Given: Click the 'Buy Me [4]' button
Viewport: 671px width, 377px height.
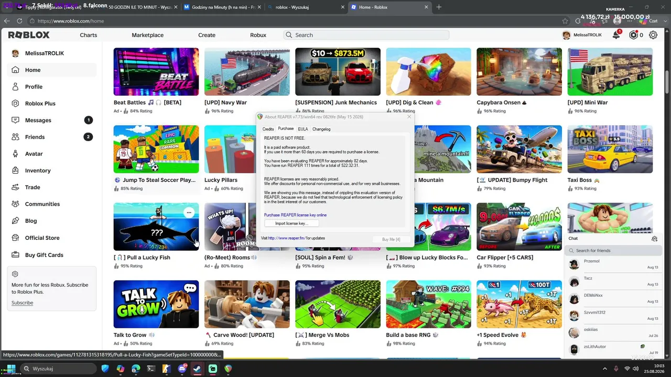Looking at the screenshot, I should 391,239.
